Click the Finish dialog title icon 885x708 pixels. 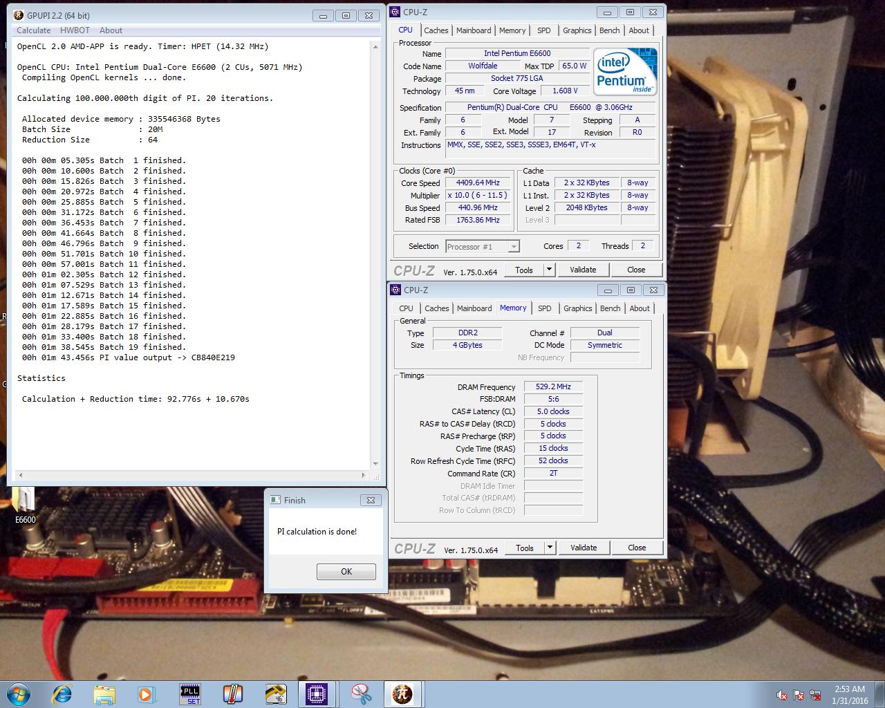(276, 500)
